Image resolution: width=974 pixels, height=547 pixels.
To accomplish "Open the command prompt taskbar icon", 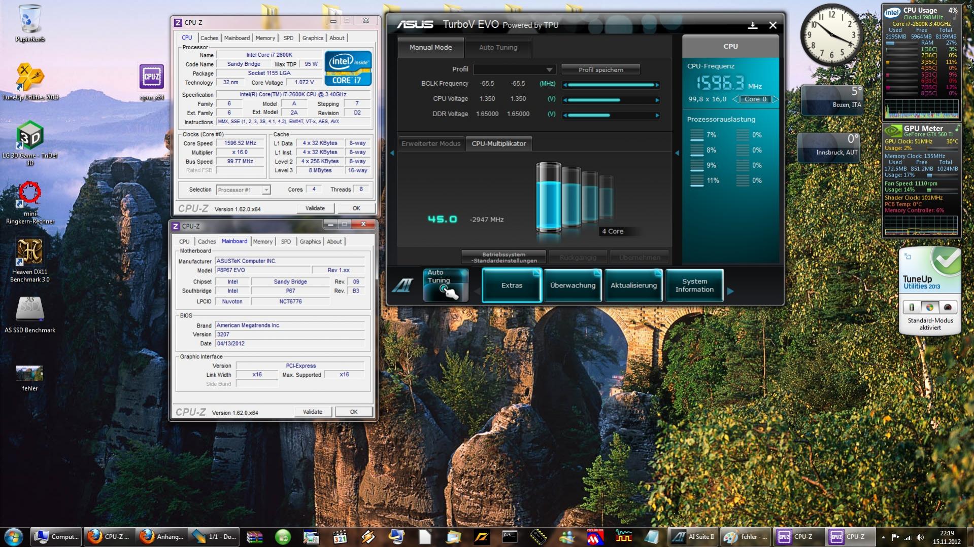I will point(510,537).
